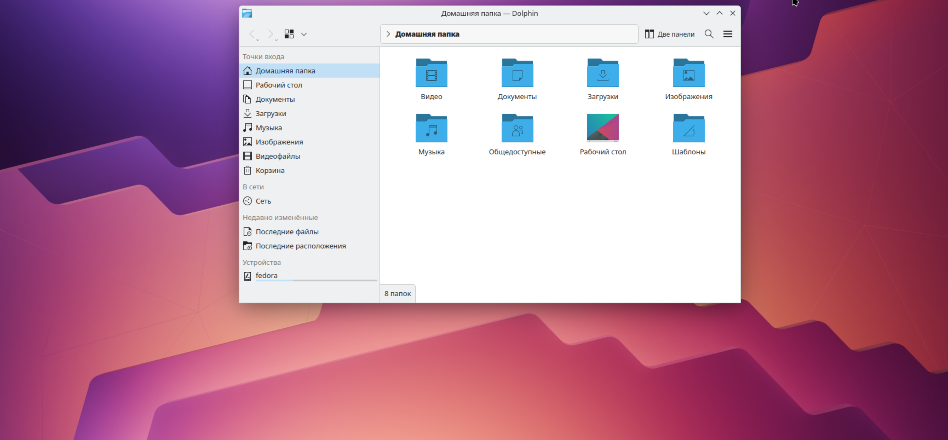Open Загрузки in the places panel
The width and height of the screenshot is (948, 440).
tap(309, 113)
